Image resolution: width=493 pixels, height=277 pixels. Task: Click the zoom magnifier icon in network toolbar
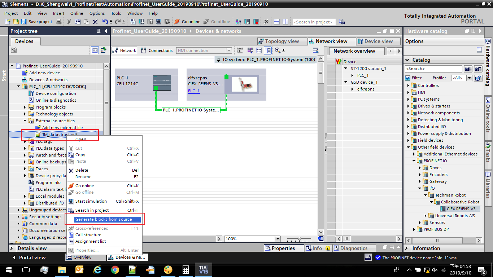pyautogui.click(x=278, y=50)
